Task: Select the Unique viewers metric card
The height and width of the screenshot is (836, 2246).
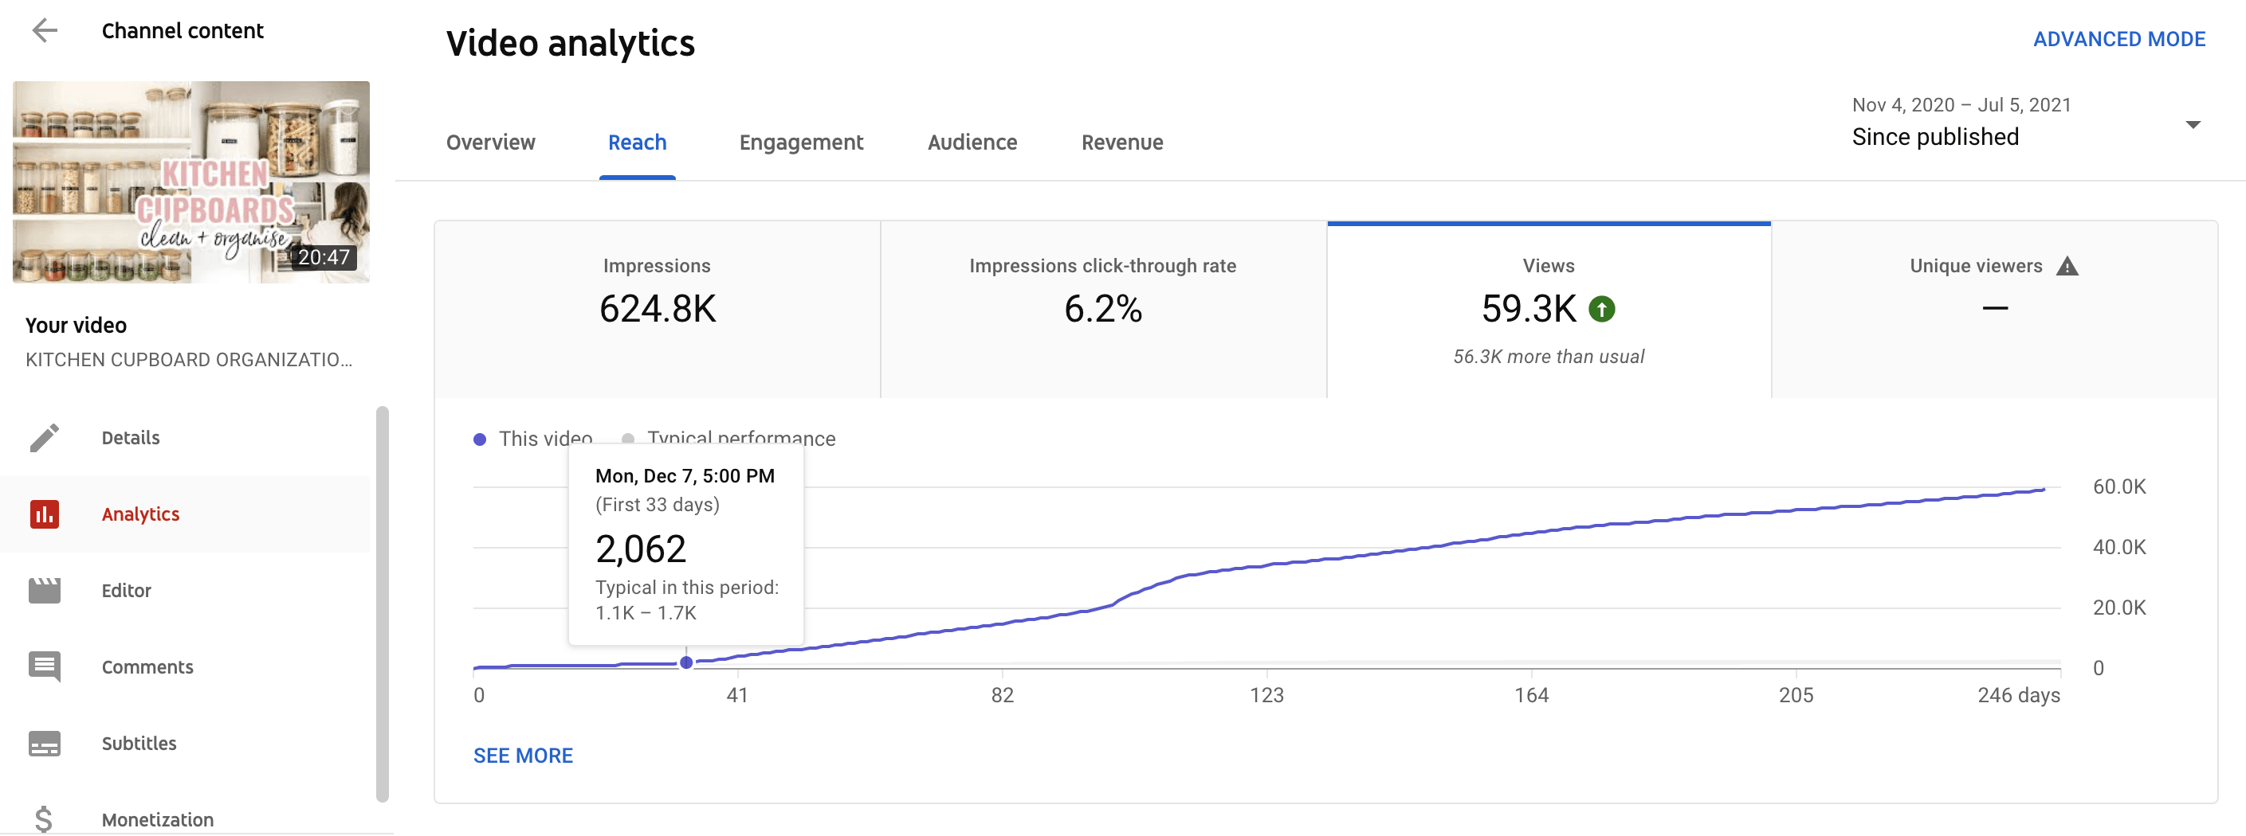Action: (x=1995, y=310)
